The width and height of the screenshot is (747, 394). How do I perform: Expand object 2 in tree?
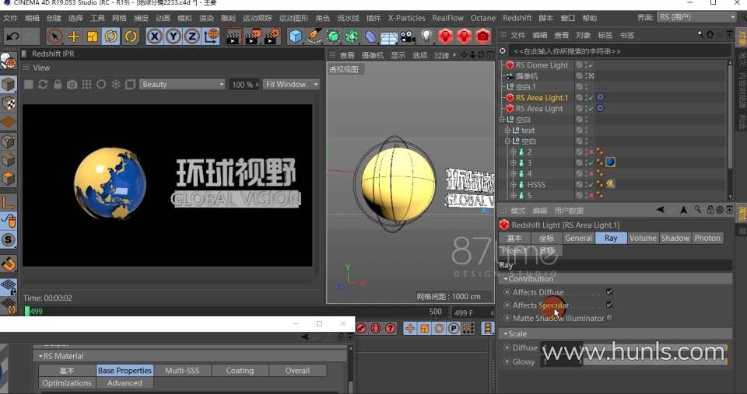(514, 152)
